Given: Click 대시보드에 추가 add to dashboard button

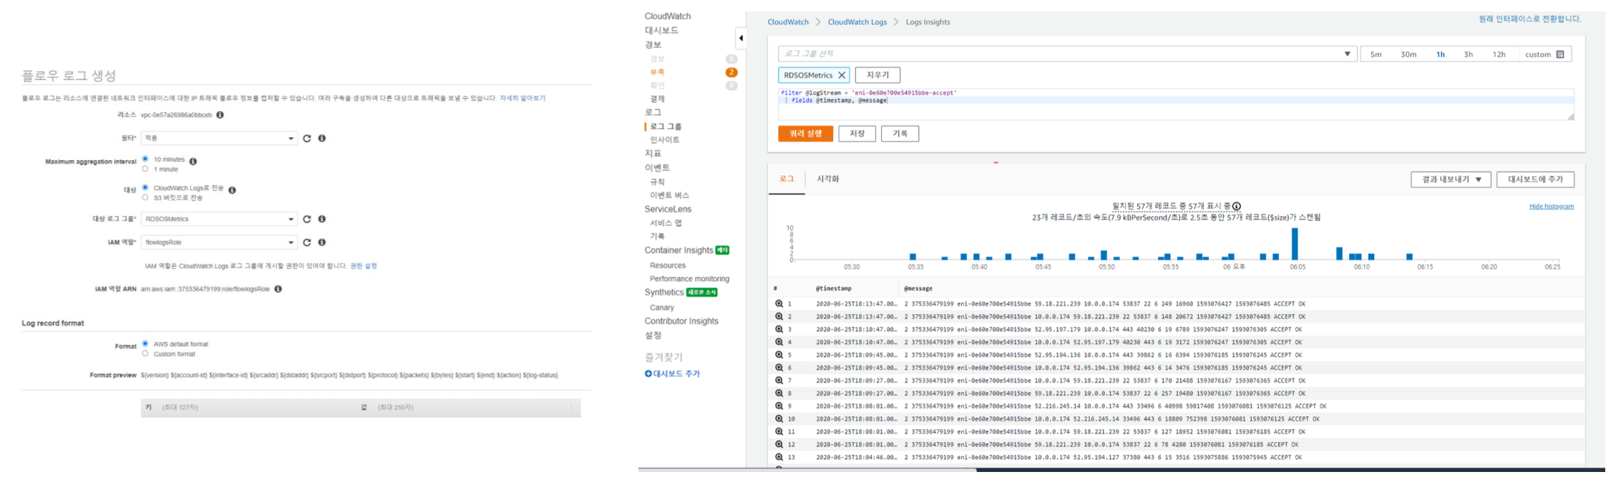Looking at the screenshot, I should tap(1536, 179).
